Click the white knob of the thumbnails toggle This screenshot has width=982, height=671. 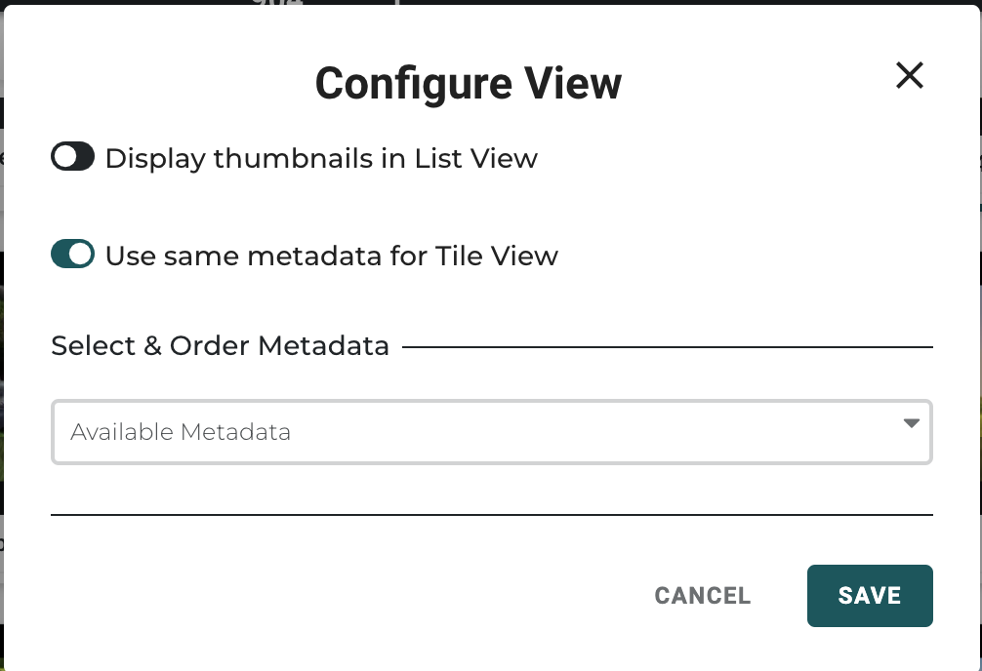(63, 157)
